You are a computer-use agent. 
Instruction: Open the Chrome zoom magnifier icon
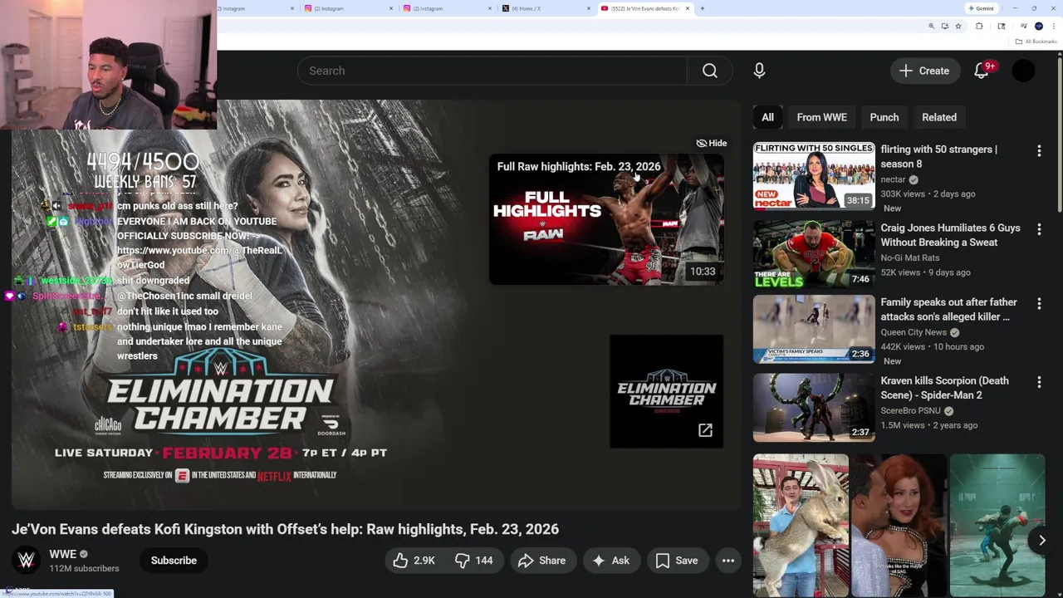[x=931, y=26]
